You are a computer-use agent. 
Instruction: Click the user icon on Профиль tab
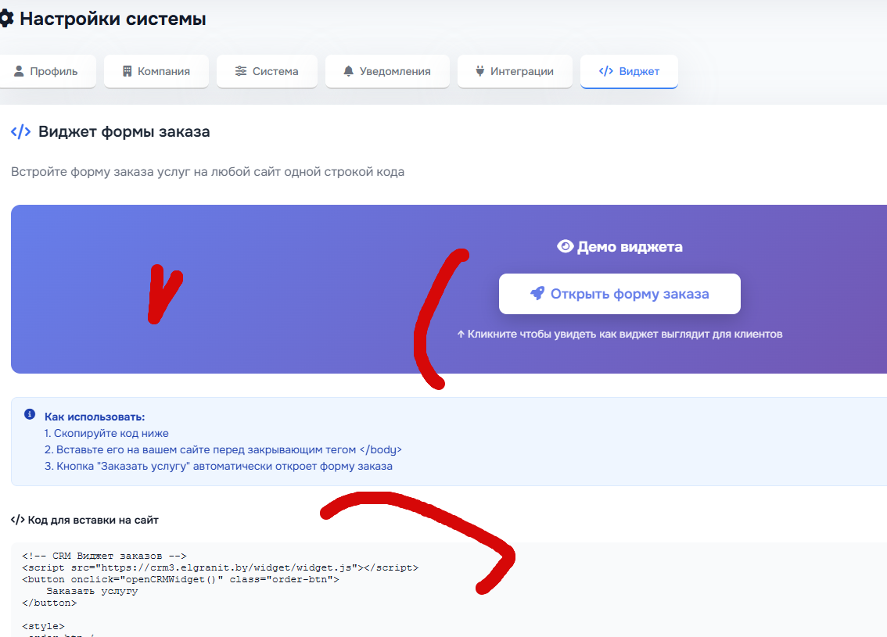tap(19, 71)
